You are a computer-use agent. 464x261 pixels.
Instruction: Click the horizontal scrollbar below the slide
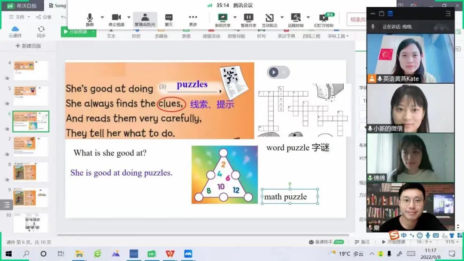tap(203, 235)
